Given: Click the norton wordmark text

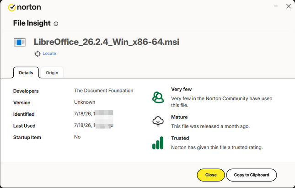Looking at the screenshot, I should coord(29,7).
